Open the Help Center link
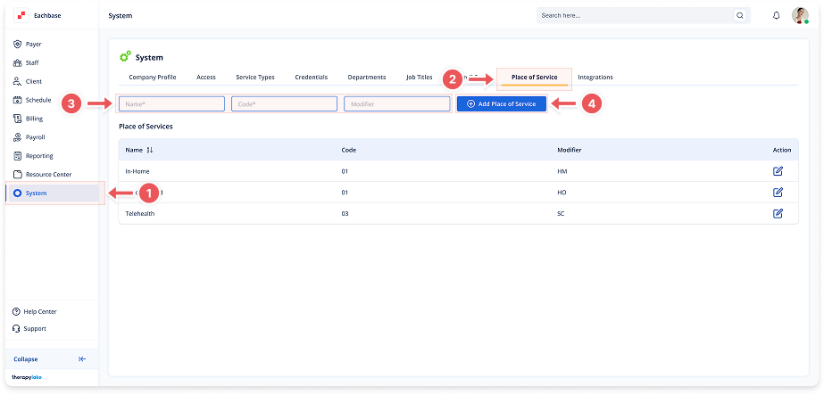This screenshot has height=395, width=824. click(40, 311)
